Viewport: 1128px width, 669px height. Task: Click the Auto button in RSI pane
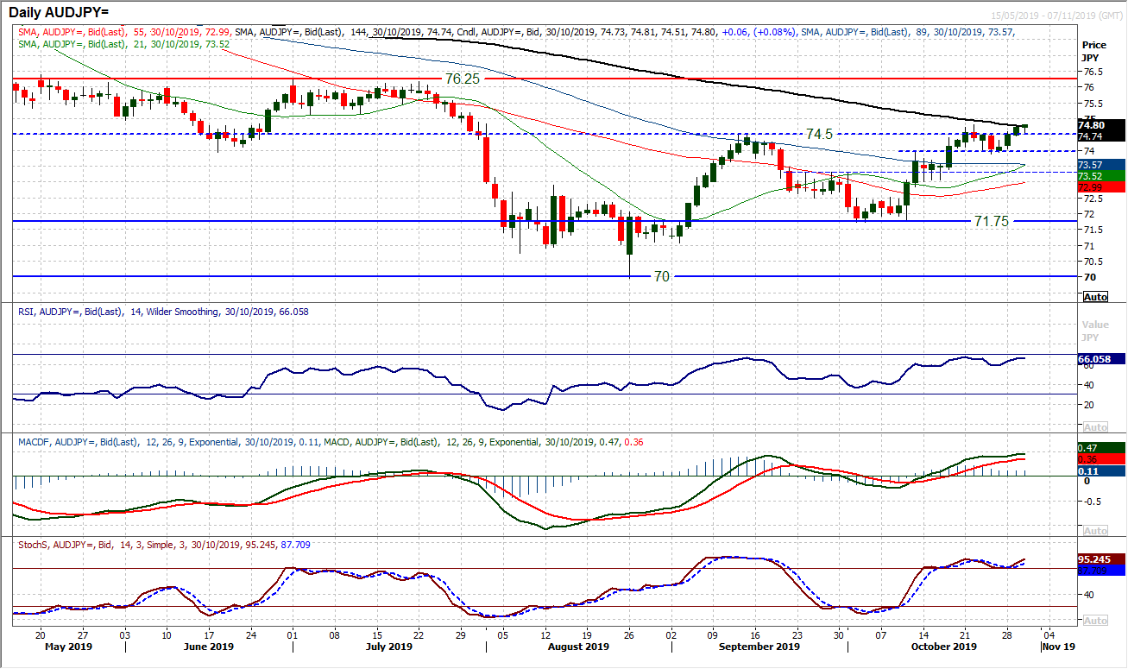click(1094, 427)
